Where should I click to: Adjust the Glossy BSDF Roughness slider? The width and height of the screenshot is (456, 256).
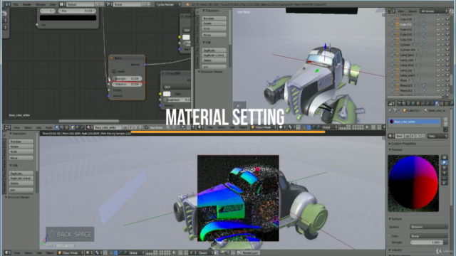coord(177,100)
